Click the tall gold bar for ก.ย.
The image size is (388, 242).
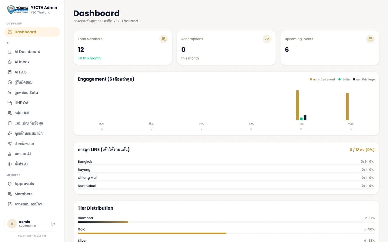pyautogui.click(x=297, y=105)
